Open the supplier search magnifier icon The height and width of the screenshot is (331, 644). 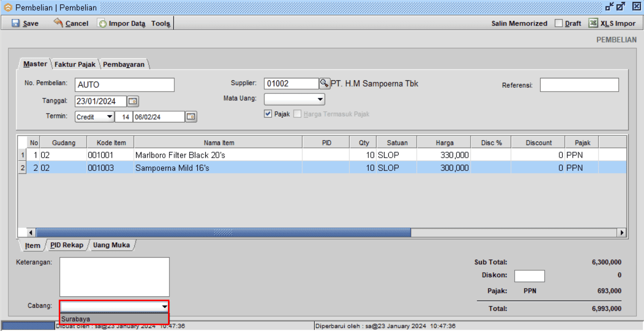click(x=324, y=84)
